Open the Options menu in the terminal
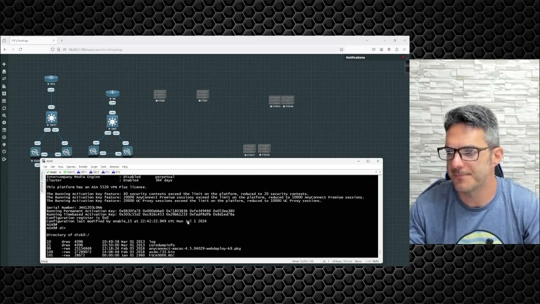 [x=71, y=167]
